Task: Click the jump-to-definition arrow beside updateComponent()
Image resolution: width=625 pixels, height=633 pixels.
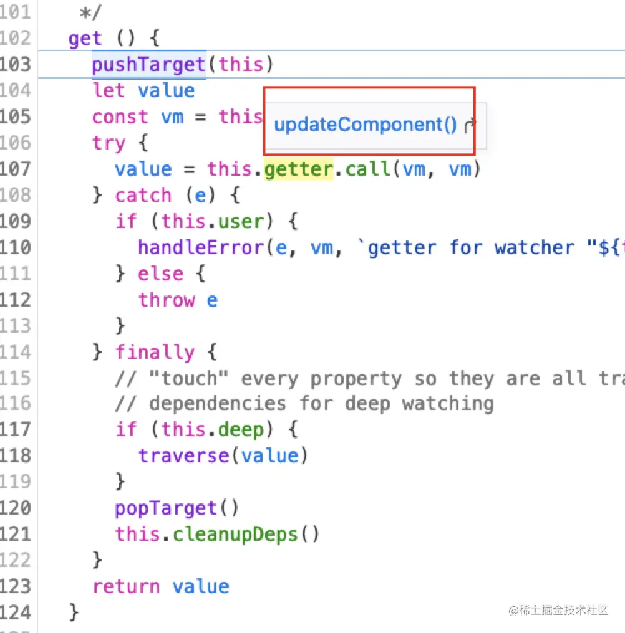Action: coord(470,126)
